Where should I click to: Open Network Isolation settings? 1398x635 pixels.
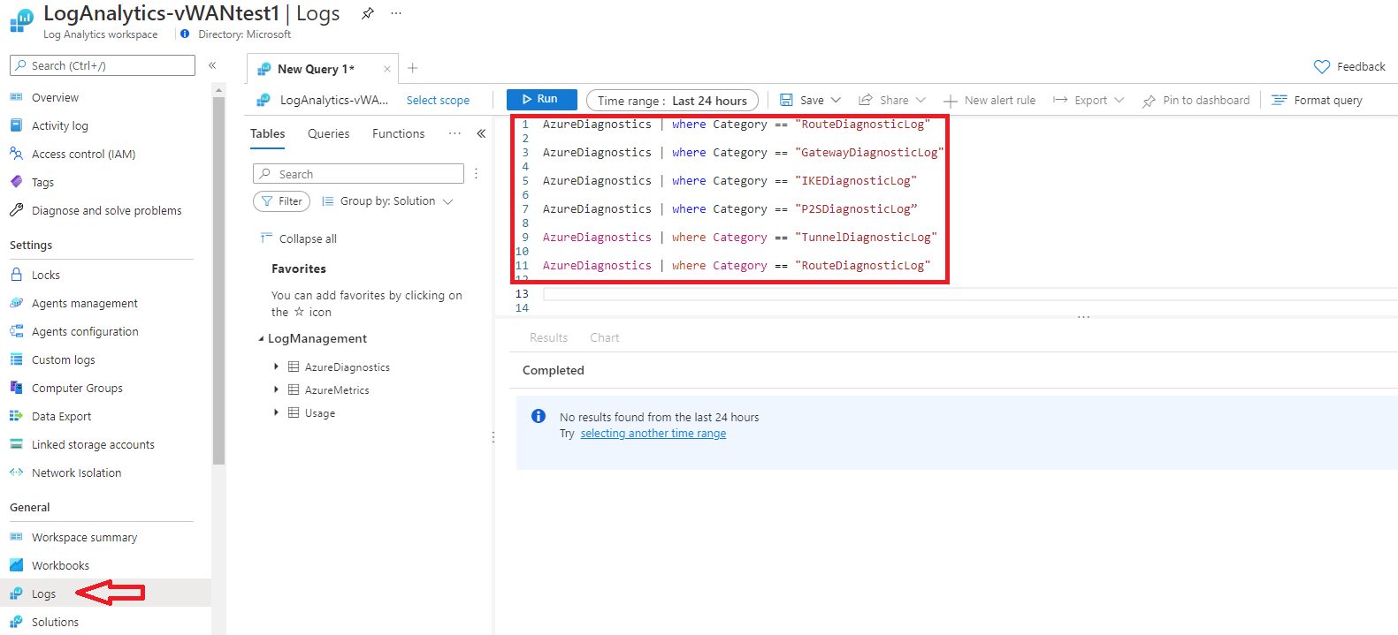click(x=77, y=472)
